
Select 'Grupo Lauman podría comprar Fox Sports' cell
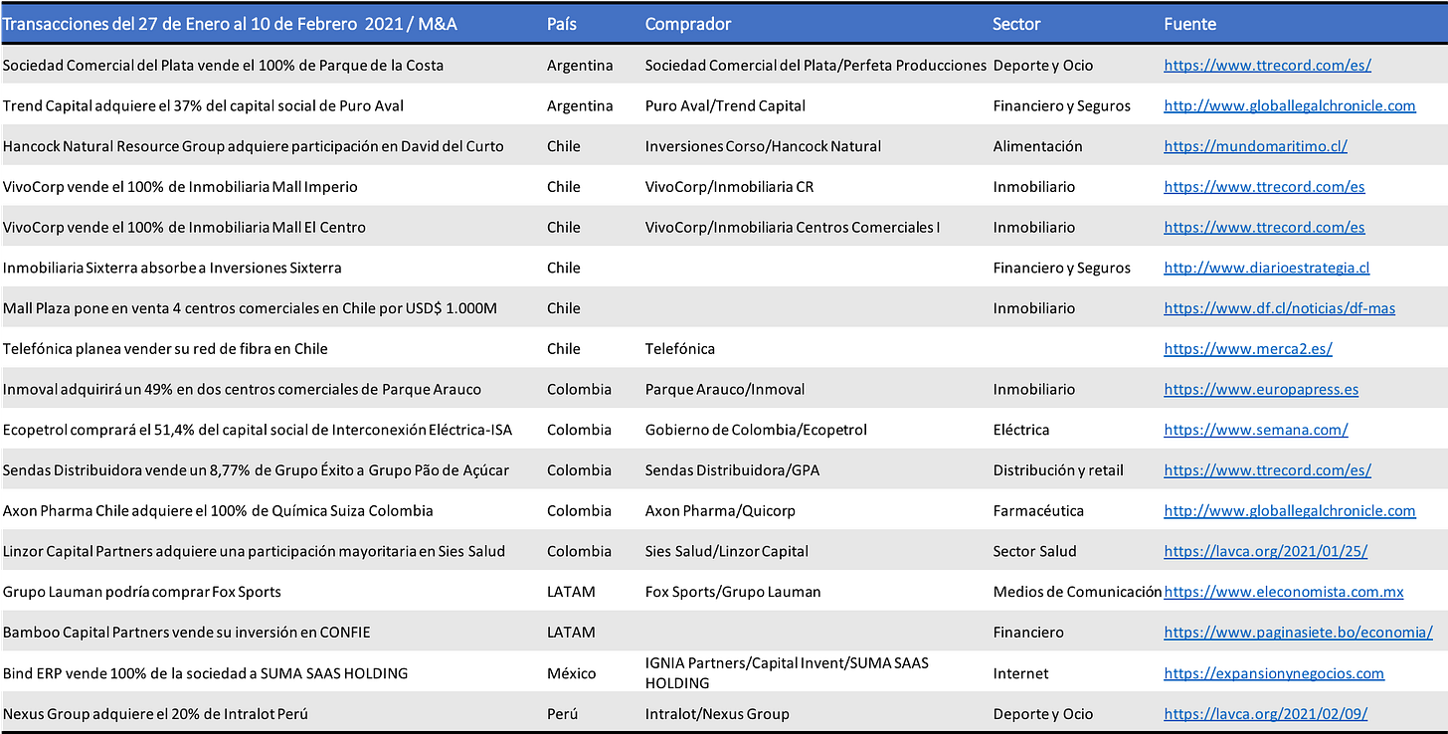tap(142, 592)
